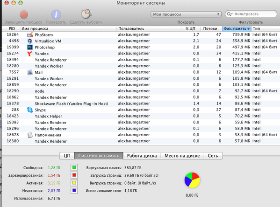The image size is (280, 207).
Task: Switch to the Системная память tab
Action: pyautogui.click(x=99, y=156)
